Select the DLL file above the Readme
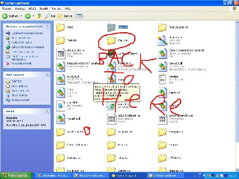Image resolution: width=239 pixels, height=179 pixels. coord(163,66)
